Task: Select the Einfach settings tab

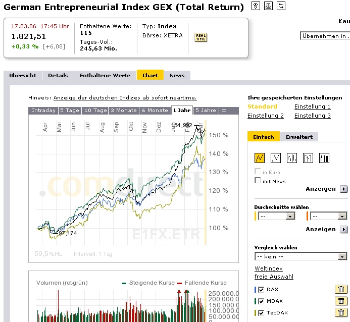Action: (264, 136)
